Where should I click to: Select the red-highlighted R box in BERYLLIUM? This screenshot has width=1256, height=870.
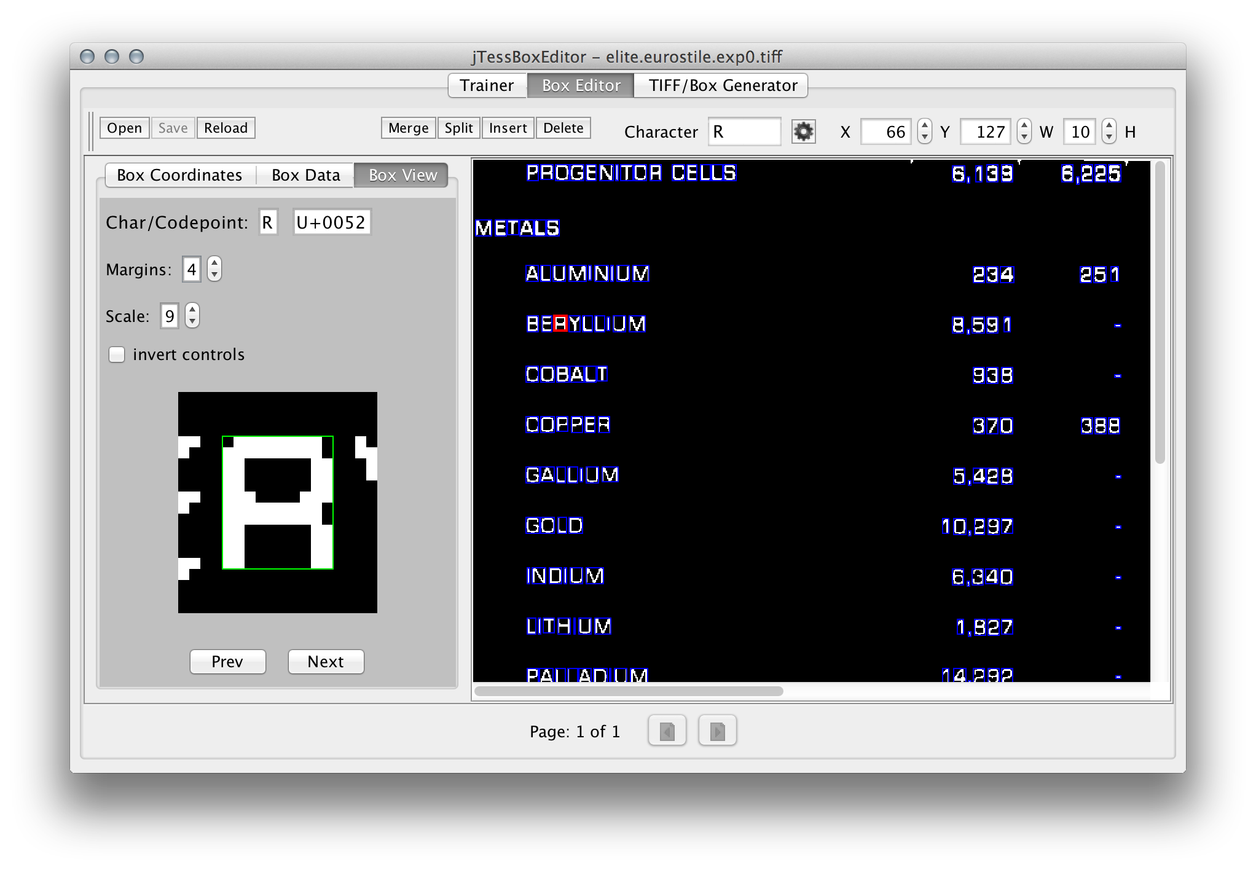tap(560, 324)
